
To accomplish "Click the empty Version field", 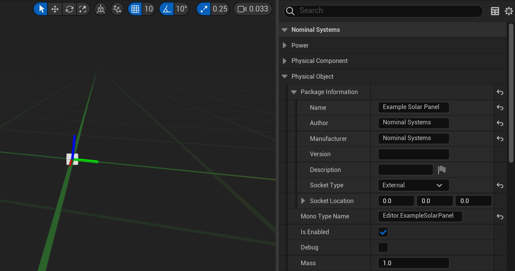I will pyautogui.click(x=414, y=154).
